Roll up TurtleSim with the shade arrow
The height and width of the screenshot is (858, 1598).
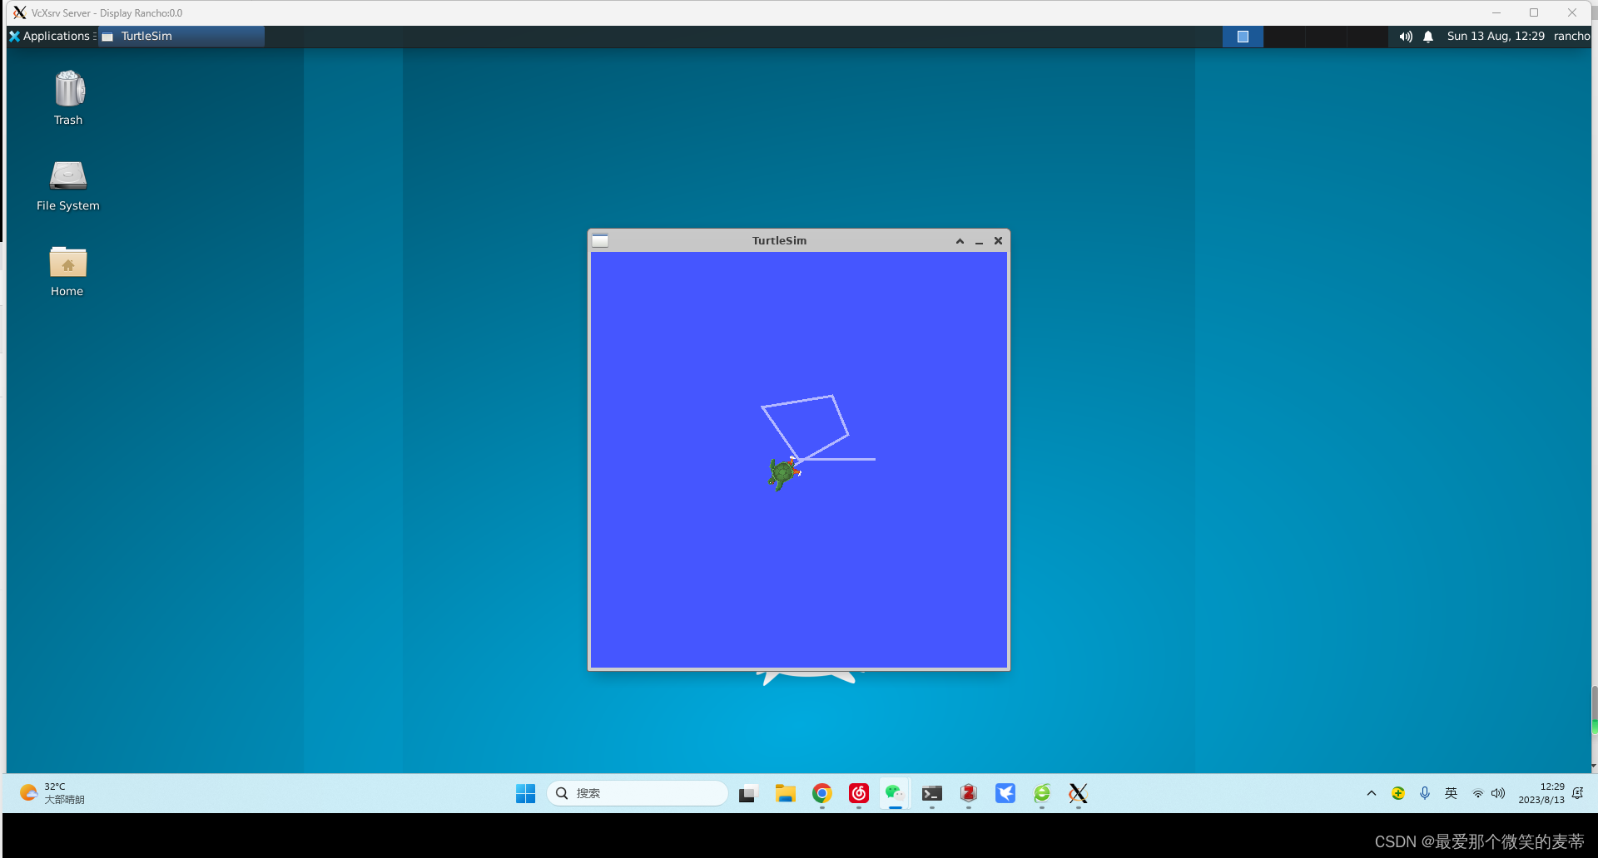pos(960,240)
